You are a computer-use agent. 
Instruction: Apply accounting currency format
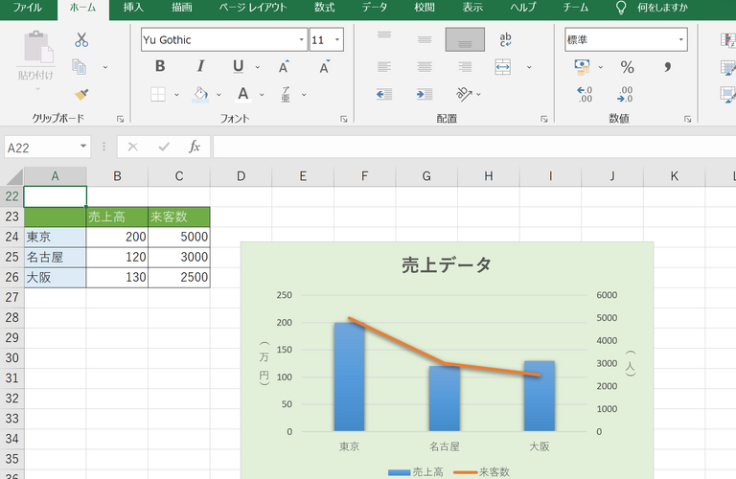(x=582, y=67)
